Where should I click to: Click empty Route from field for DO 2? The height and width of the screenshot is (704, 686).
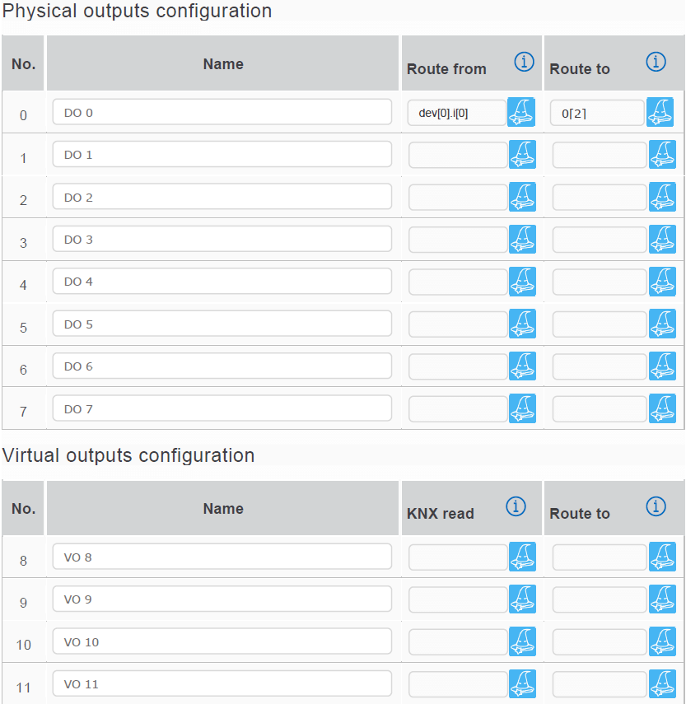coord(458,198)
